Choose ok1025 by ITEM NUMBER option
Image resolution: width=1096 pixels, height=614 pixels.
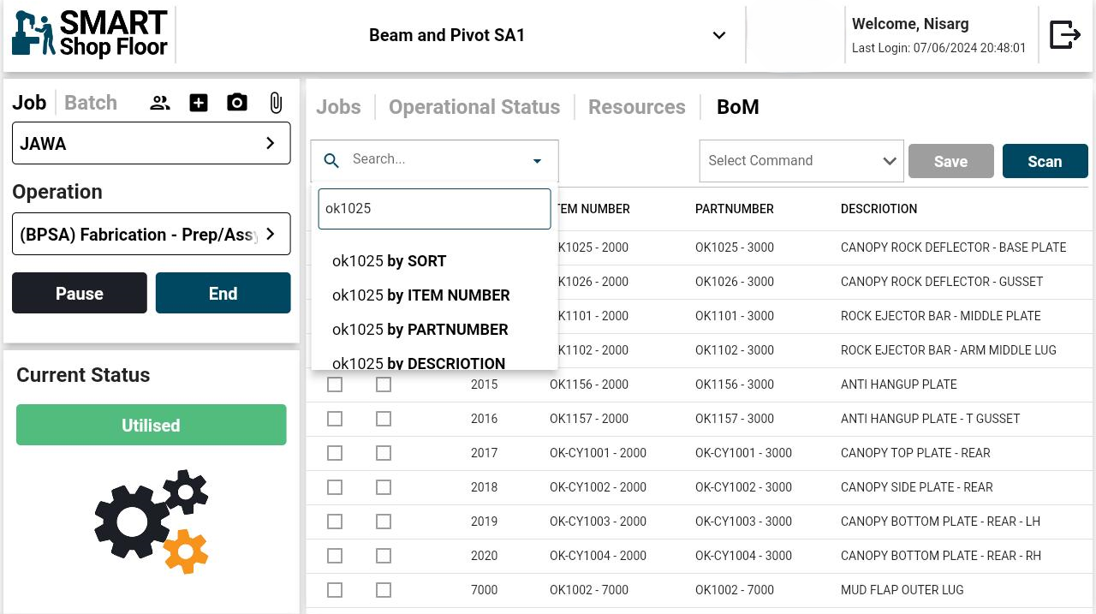(421, 295)
